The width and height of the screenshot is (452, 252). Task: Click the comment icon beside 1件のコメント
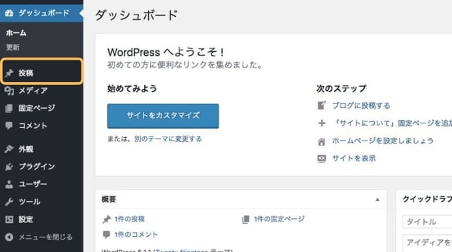tap(106, 235)
